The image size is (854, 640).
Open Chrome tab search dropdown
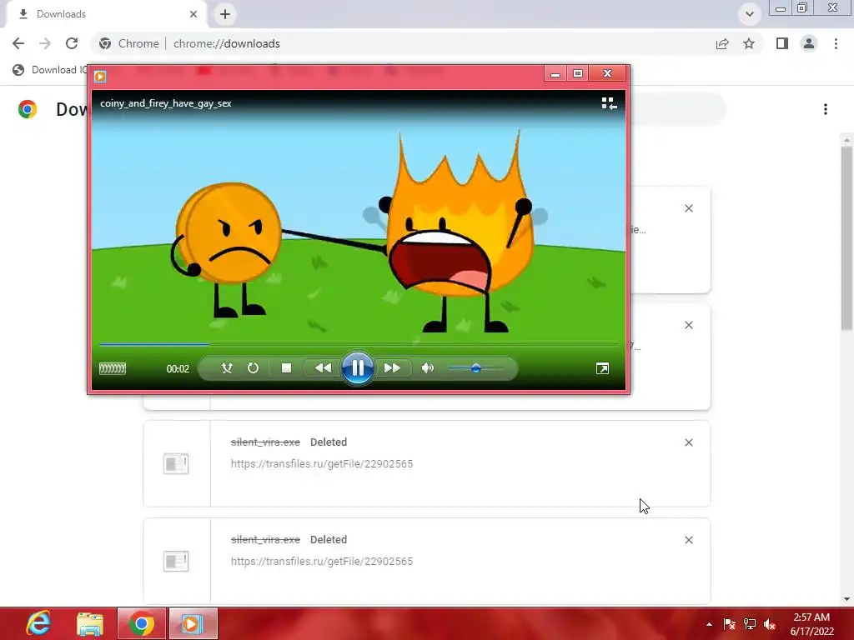[x=750, y=14]
